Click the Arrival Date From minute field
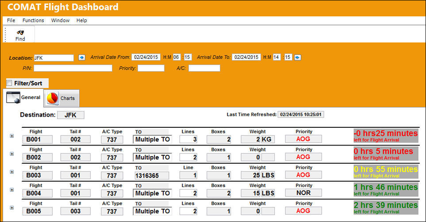This screenshot has width=426, height=222. tap(188, 57)
